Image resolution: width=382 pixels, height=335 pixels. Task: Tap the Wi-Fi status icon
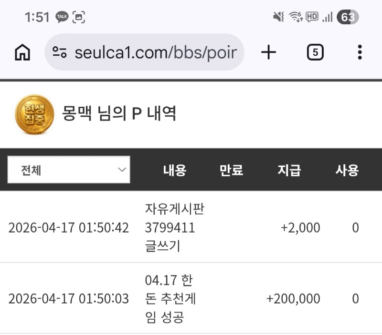coord(296,18)
